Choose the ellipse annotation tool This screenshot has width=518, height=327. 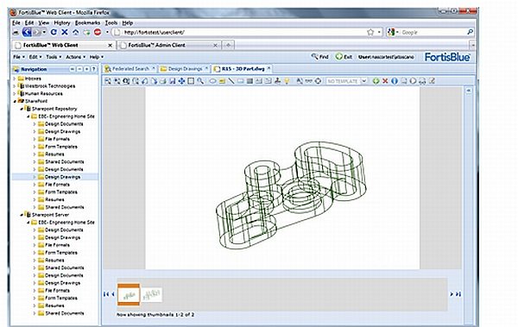tap(212, 81)
